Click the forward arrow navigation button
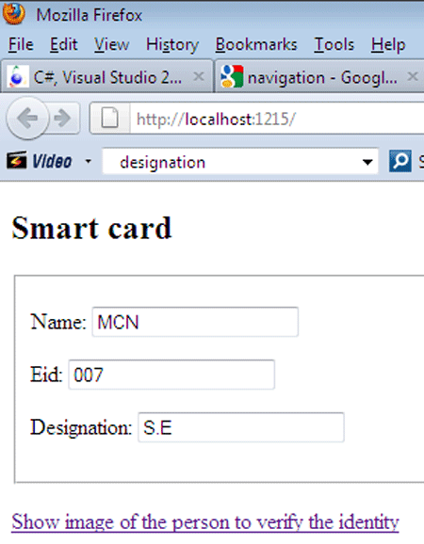The image size is (424, 544). pos(62,119)
